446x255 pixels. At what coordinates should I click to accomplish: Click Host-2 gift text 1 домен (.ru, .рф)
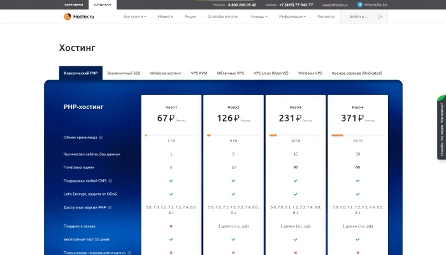click(233, 226)
